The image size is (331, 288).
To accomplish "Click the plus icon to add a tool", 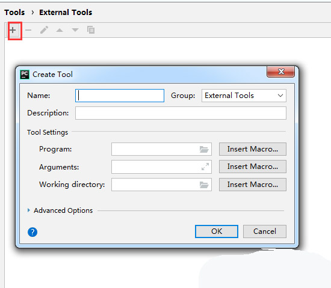I will tap(13, 30).
